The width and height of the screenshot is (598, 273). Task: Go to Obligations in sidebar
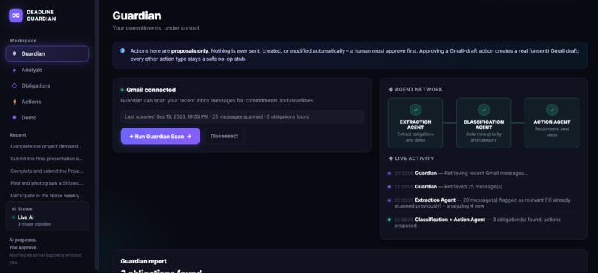pyautogui.click(x=36, y=86)
